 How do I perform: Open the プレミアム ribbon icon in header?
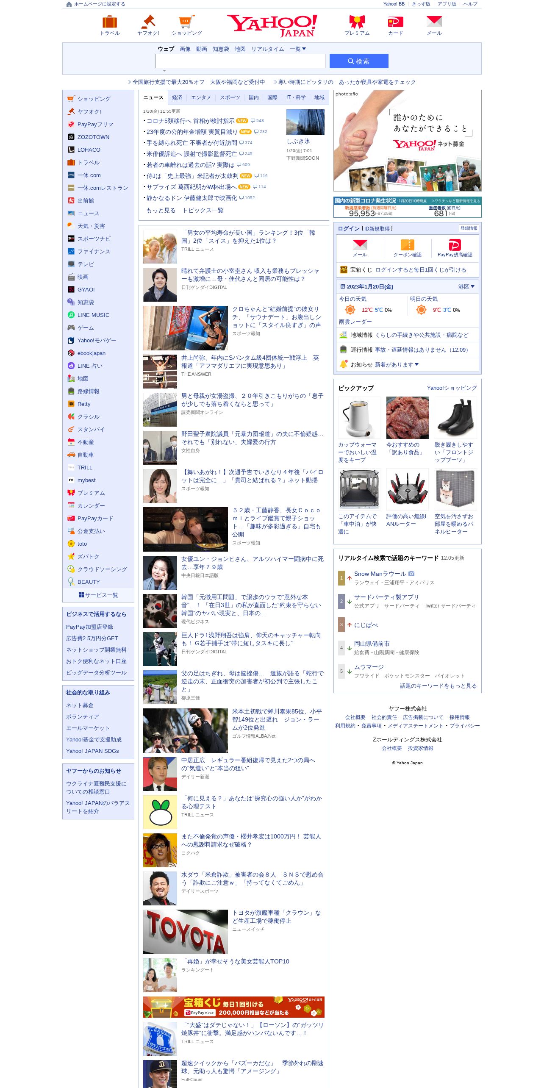[x=357, y=22]
